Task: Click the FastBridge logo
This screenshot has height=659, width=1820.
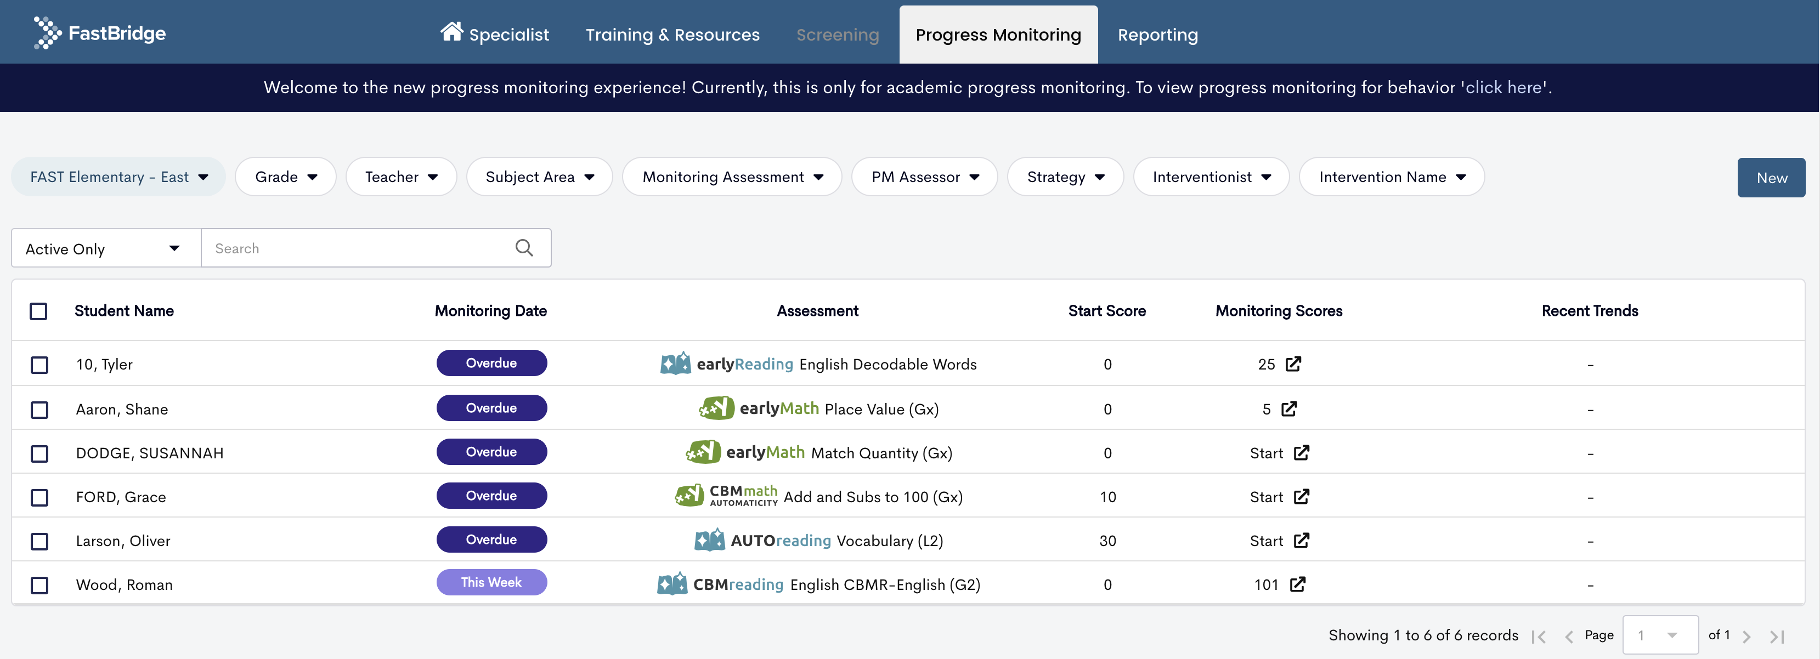Action: point(100,32)
